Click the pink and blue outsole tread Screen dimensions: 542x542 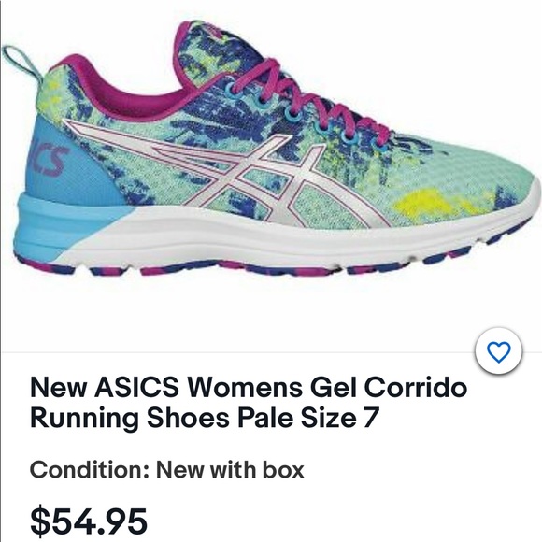click(x=277, y=264)
